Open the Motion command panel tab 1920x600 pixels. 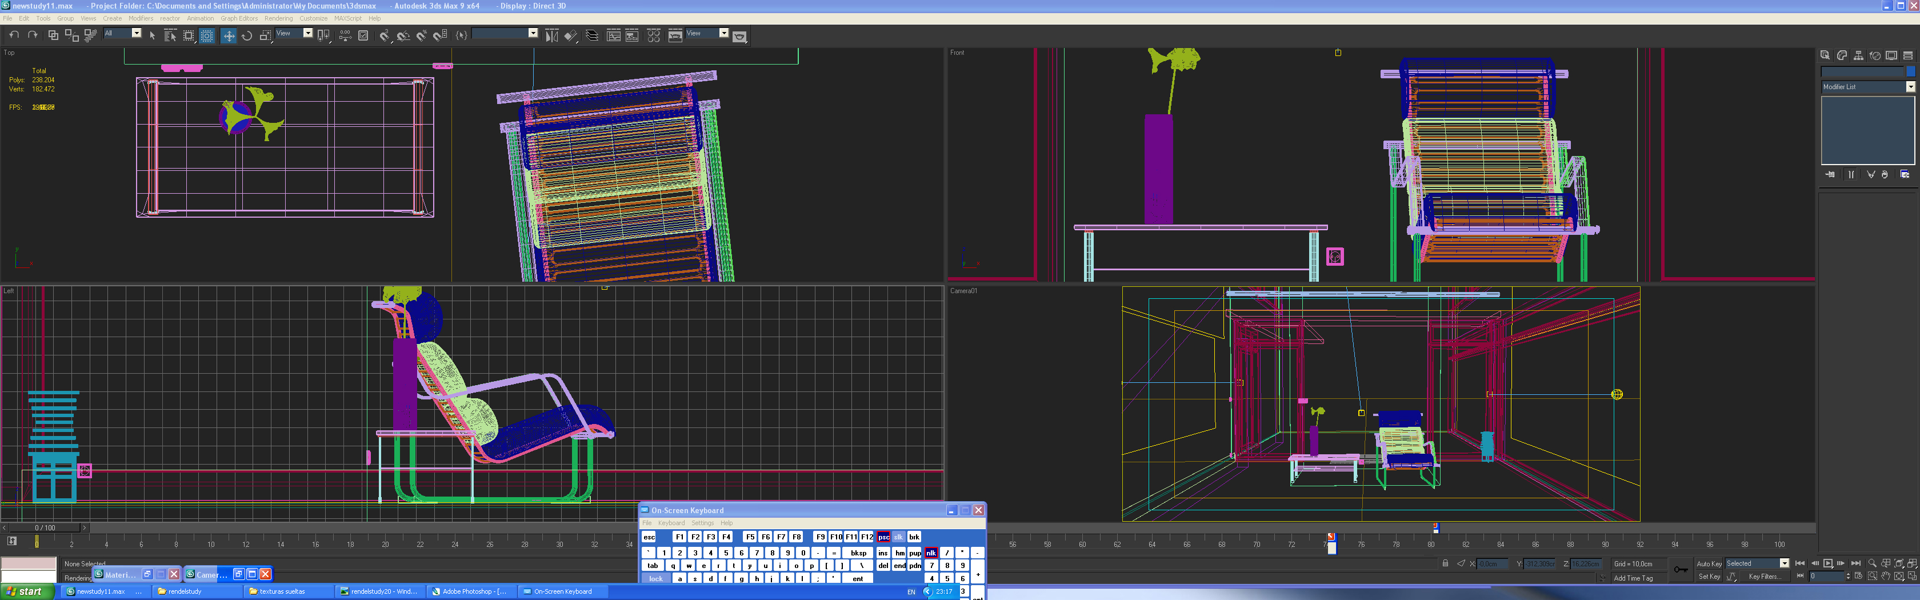[x=1874, y=55]
